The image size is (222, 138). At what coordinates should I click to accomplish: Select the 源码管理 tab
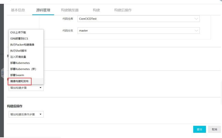43,10
